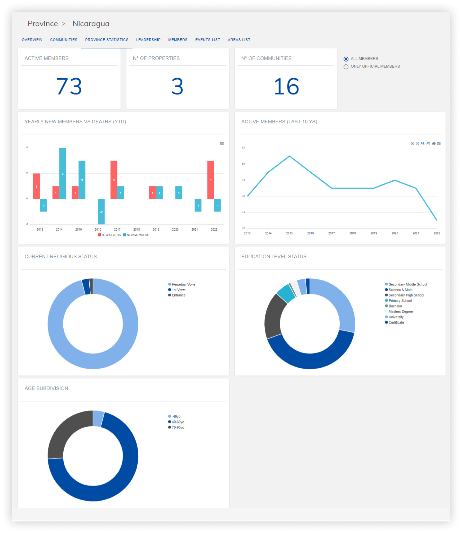
Task: Select the zoom-in icon on Active Members chart
Action: tap(413, 143)
